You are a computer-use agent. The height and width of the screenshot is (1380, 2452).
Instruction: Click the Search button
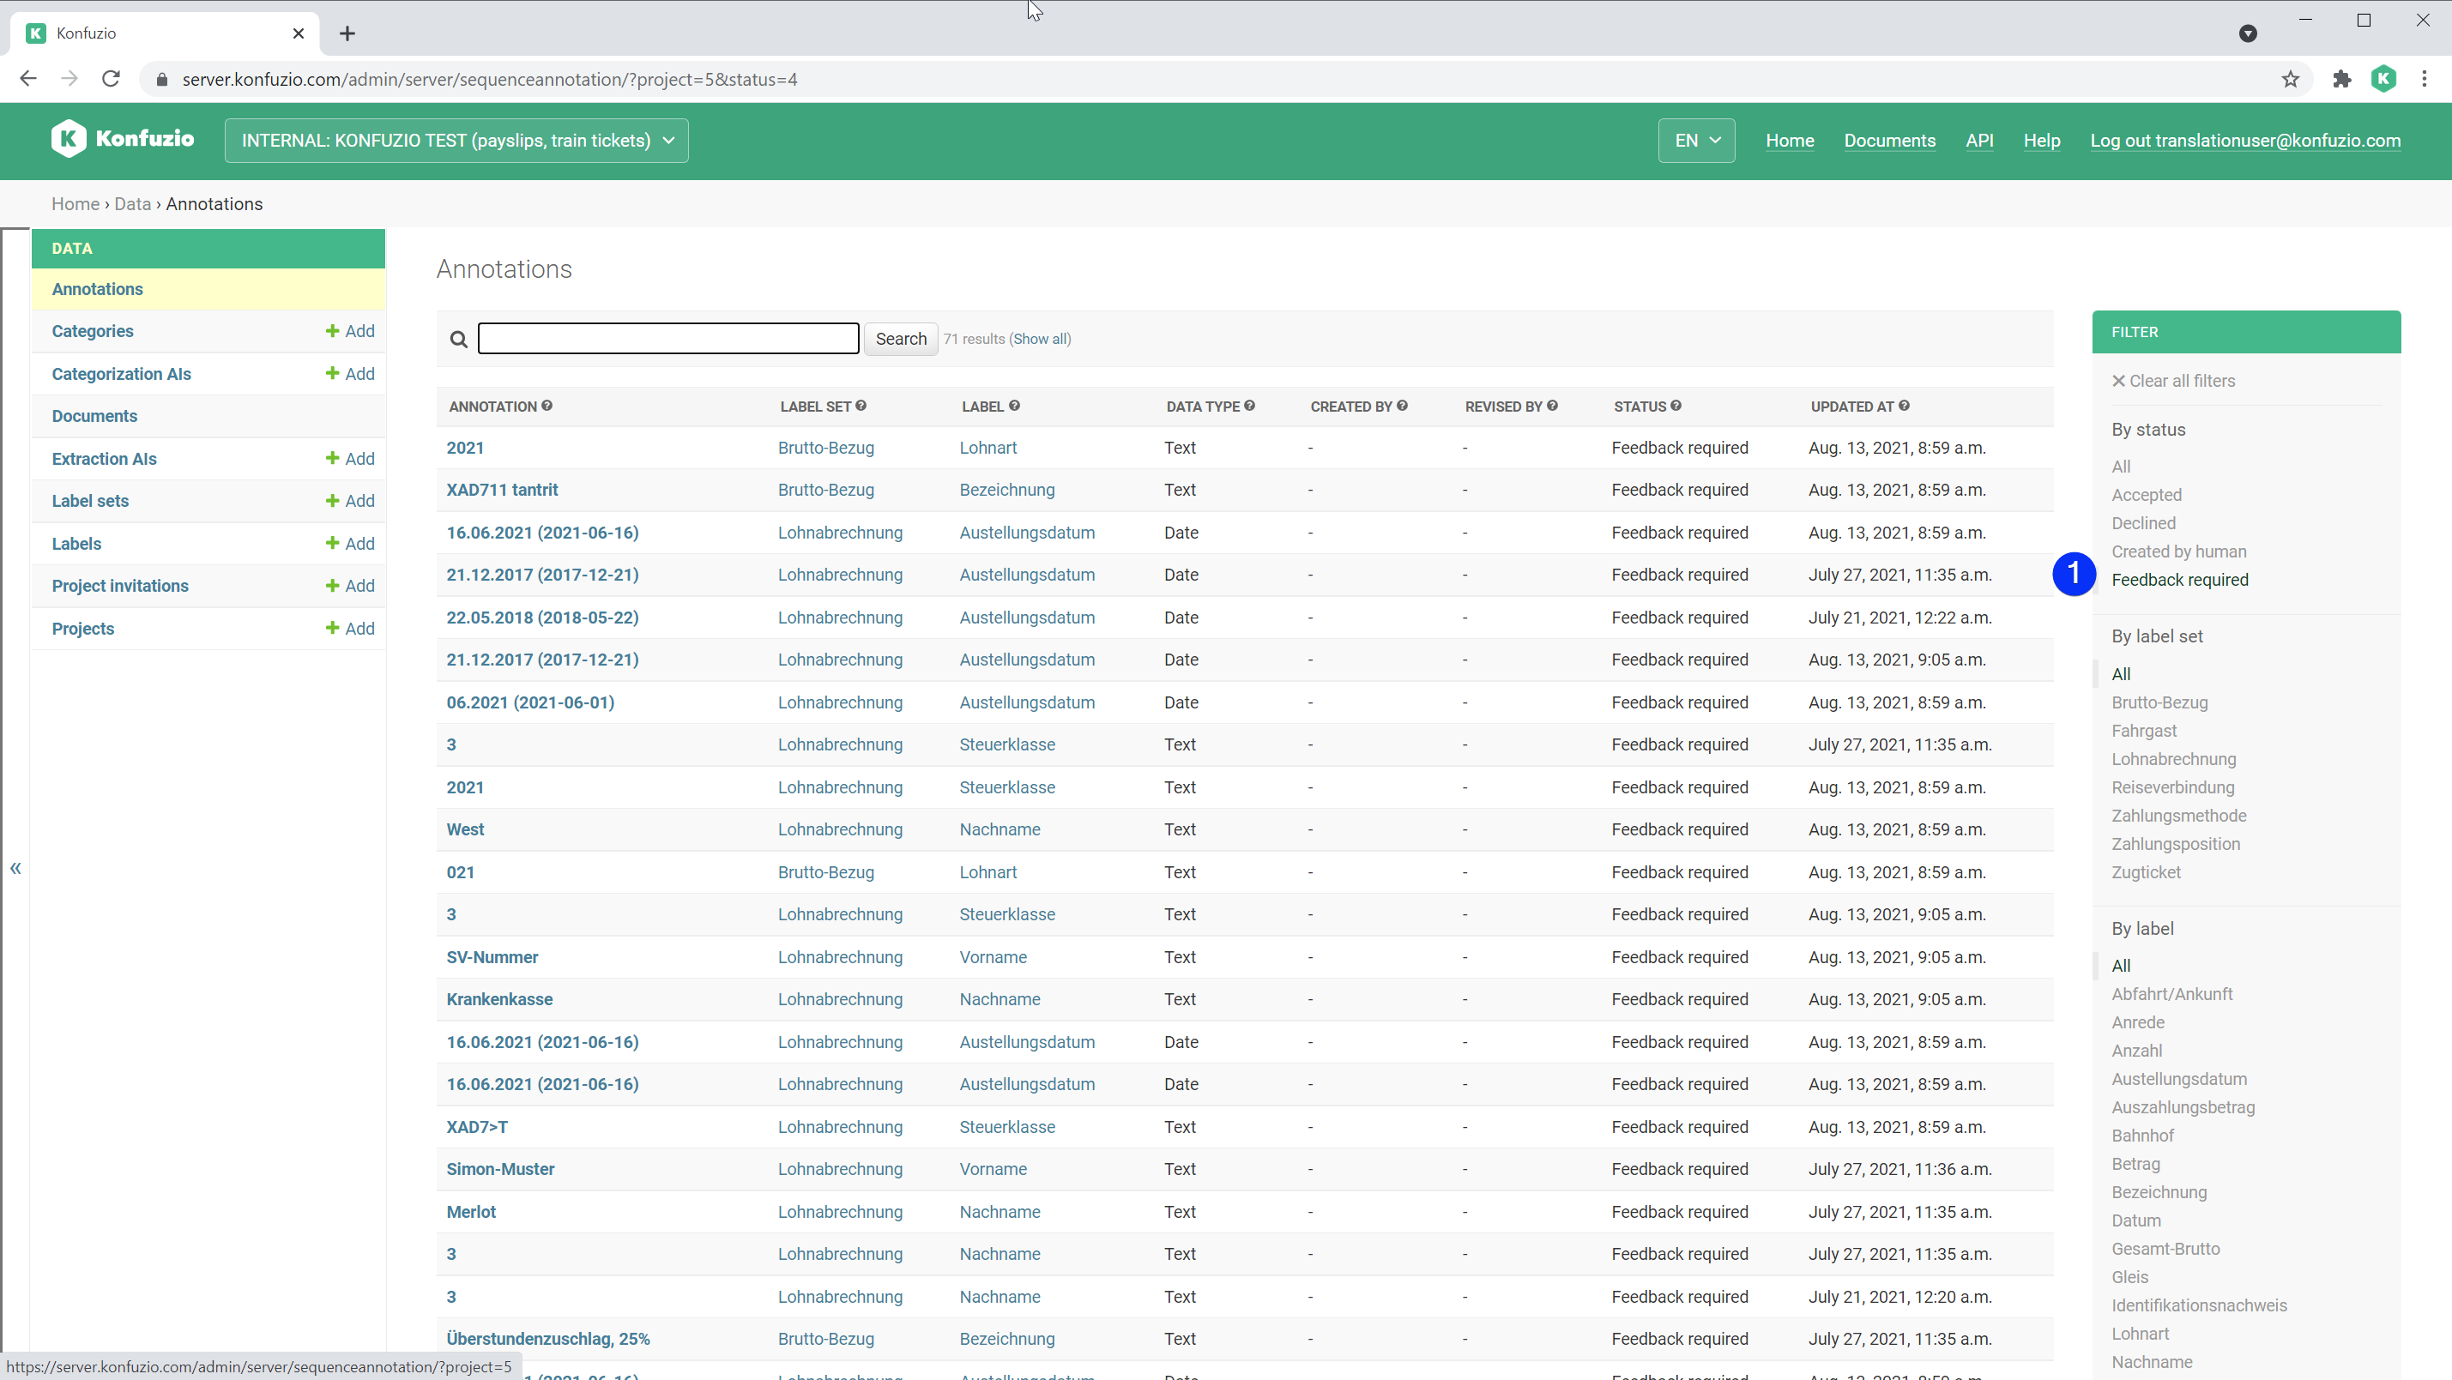click(x=901, y=339)
